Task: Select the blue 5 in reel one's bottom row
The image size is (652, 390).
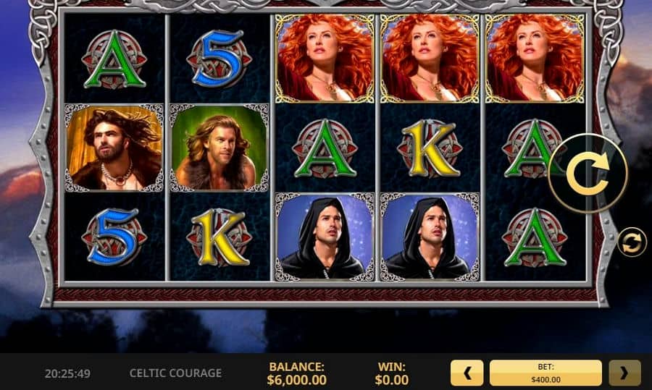Action: (x=114, y=237)
